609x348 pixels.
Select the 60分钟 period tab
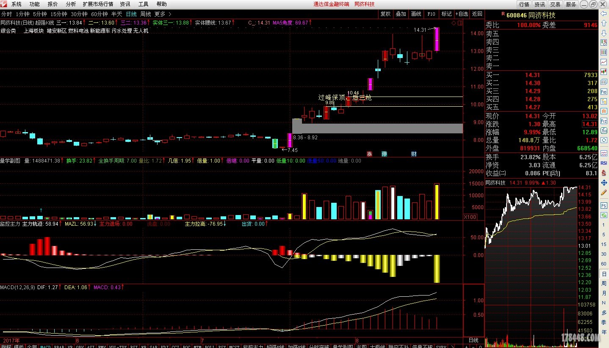point(100,14)
